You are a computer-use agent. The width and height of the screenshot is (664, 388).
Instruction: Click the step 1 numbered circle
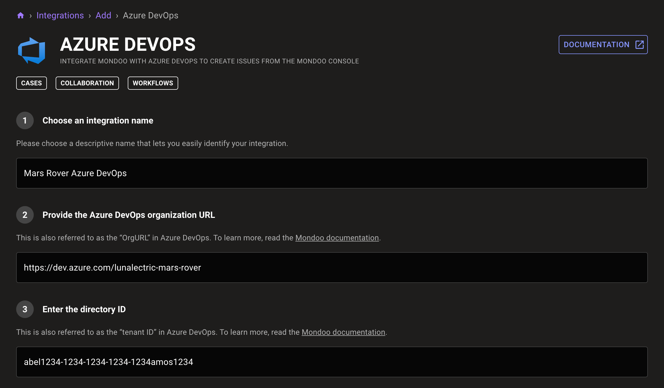point(25,120)
